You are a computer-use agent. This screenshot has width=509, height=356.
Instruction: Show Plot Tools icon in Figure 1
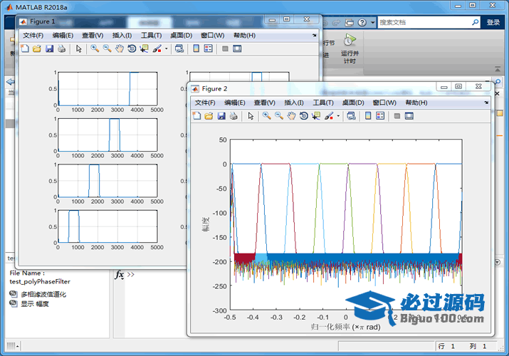point(237,48)
